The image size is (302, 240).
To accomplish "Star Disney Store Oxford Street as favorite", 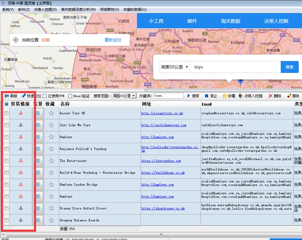I will (51, 208).
